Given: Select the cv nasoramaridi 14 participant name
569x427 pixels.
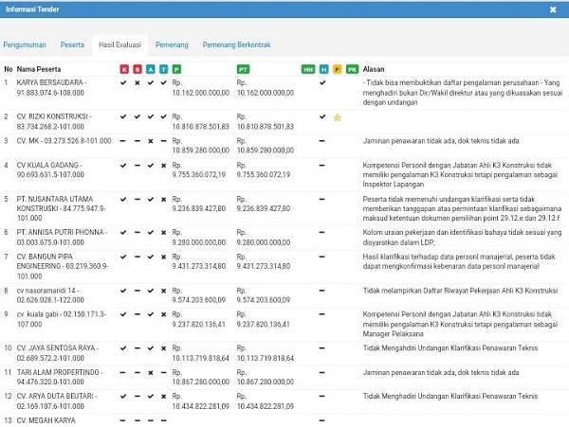Looking at the screenshot, I should (50, 295).
